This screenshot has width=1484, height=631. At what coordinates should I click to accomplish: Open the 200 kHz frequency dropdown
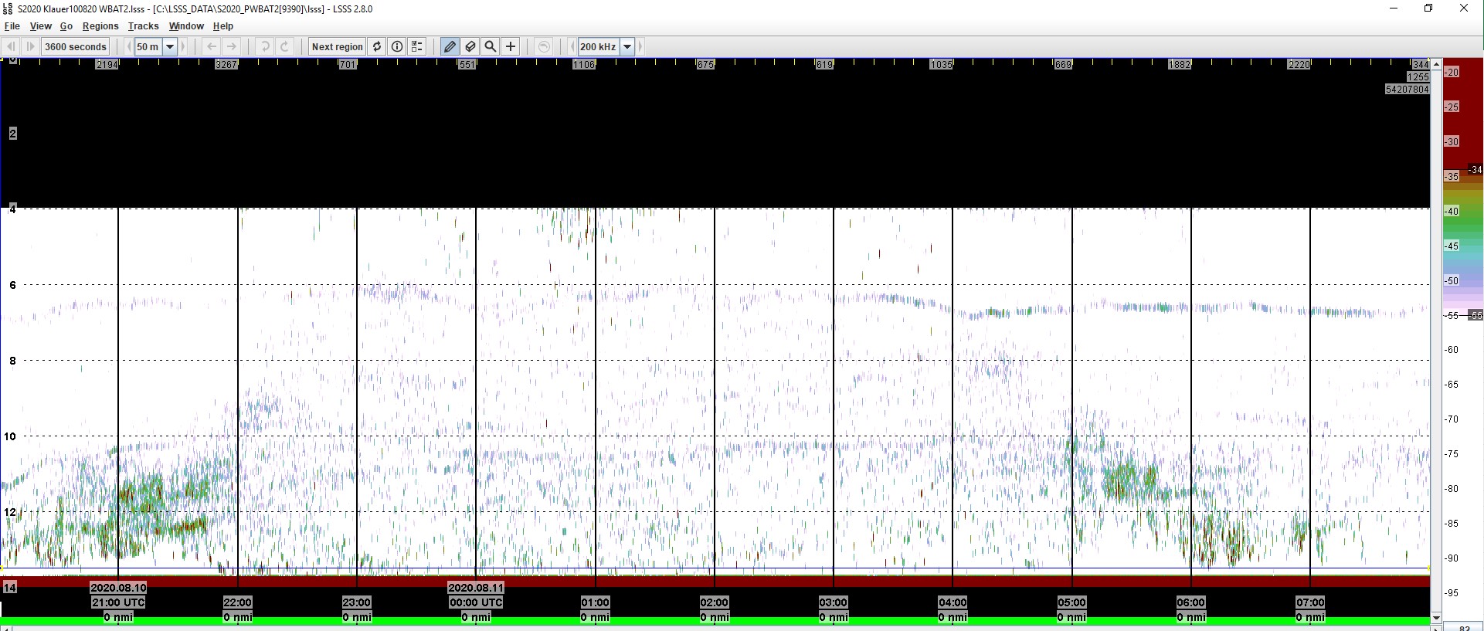click(627, 46)
